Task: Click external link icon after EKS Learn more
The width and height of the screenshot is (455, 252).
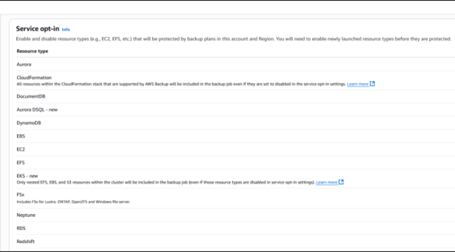Action: pos(341,182)
